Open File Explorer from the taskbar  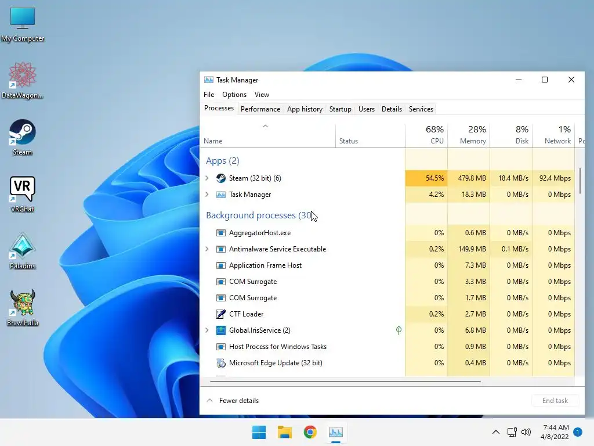pos(284,432)
